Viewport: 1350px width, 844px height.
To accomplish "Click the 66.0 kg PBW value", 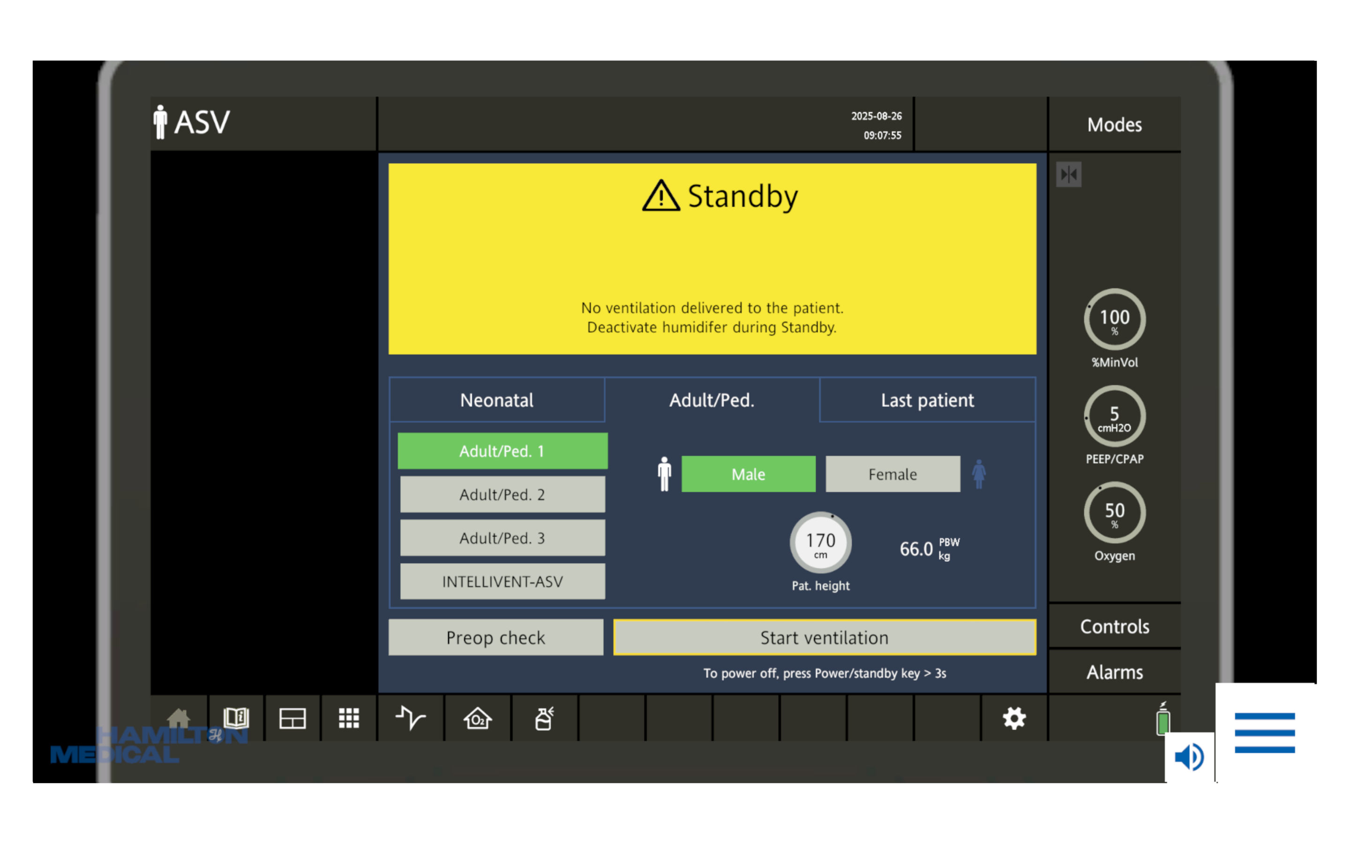I will [930, 549].
